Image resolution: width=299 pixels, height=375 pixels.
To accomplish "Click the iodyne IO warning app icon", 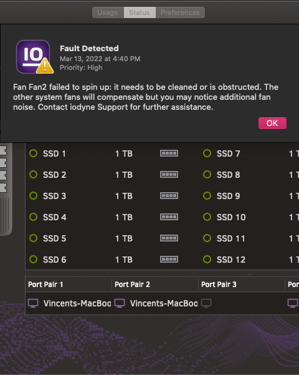I will point(35,57).
